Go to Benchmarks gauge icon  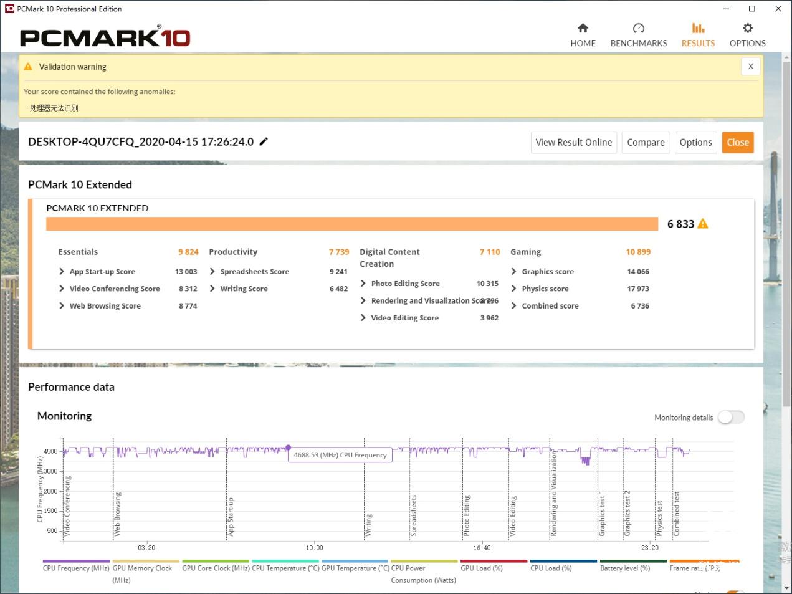click(638, 28)
